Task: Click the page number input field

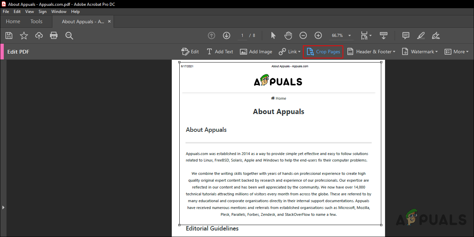Action: coord(242,36)
